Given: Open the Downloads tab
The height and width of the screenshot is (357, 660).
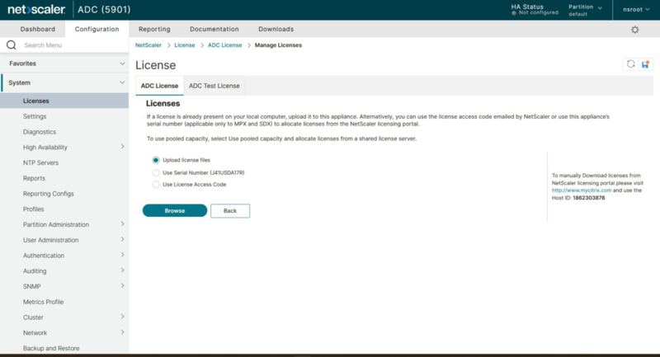Looking at the screenshot, I should coord(276,29).
